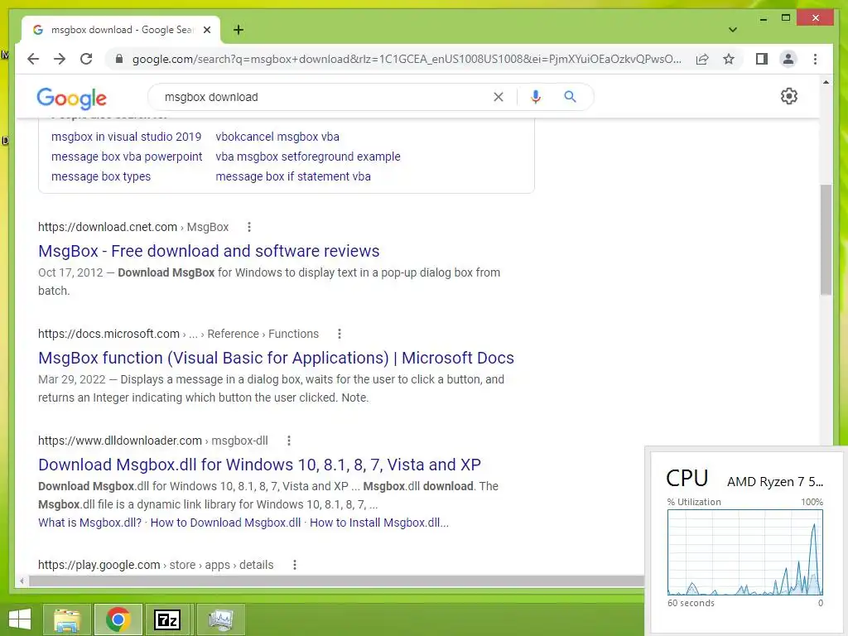Click the play.google.com URL breadcrumb
The width and height of the screenshot is (848, 636).
[156, 565]
